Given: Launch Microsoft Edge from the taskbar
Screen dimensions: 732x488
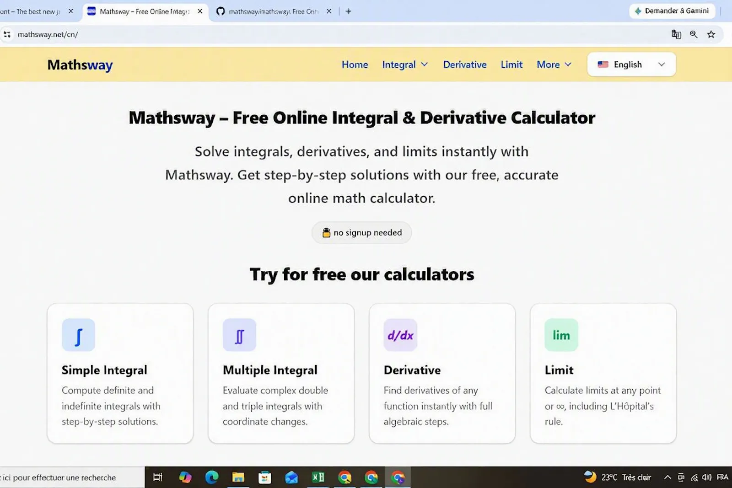Looking at the screenshot, I should [x=212, y=477].
